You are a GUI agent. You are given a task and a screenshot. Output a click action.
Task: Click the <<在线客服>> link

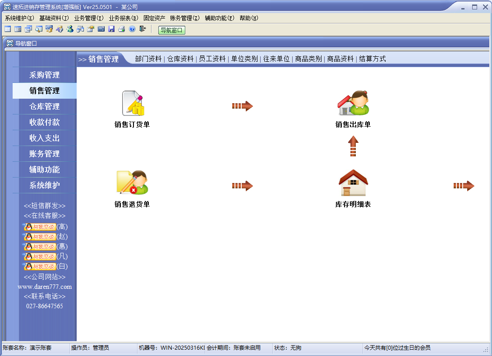(45, 216)
